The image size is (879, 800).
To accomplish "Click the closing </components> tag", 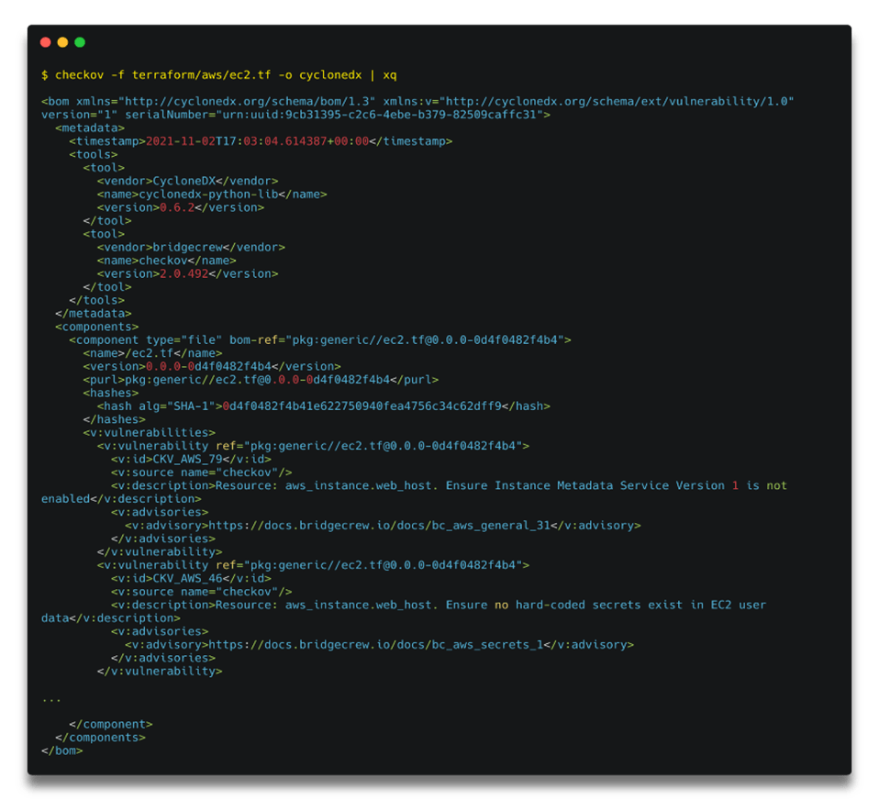I will point(100,738).
